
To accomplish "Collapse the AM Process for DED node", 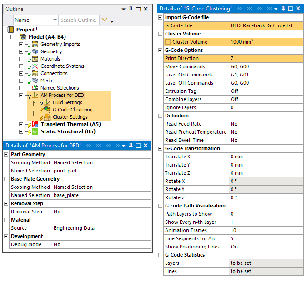I will [x=21, y=96].
